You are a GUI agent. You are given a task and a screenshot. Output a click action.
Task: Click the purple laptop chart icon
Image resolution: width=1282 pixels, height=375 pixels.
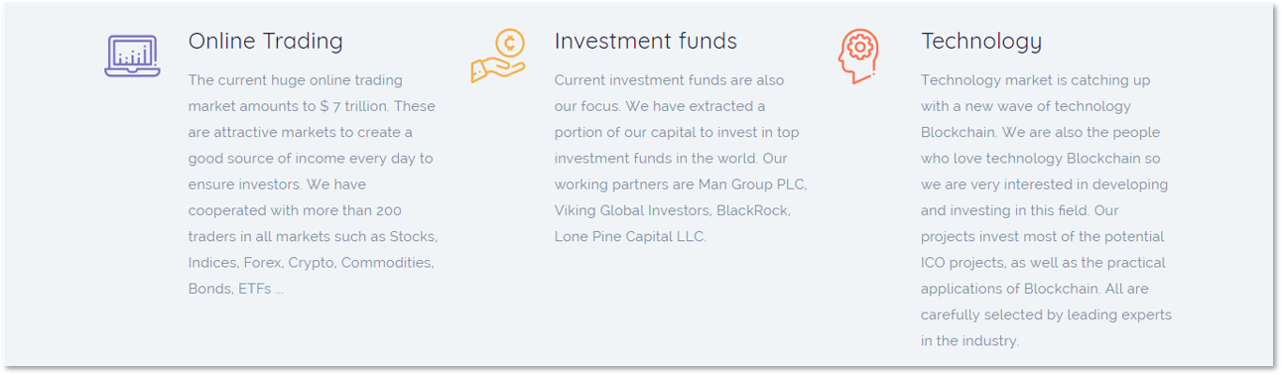[132, 56]
